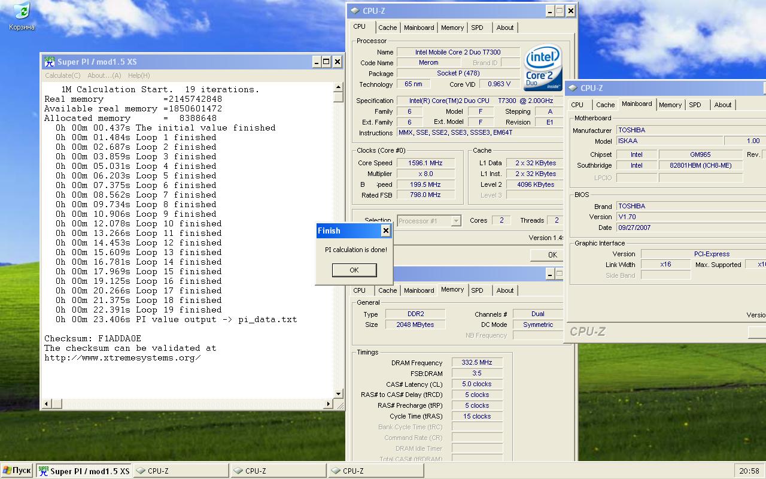Screen dimensions: 766x479
Task: Switch to Mainboard tab in top CPU-Z window
Action: click(x=419, y=28)
